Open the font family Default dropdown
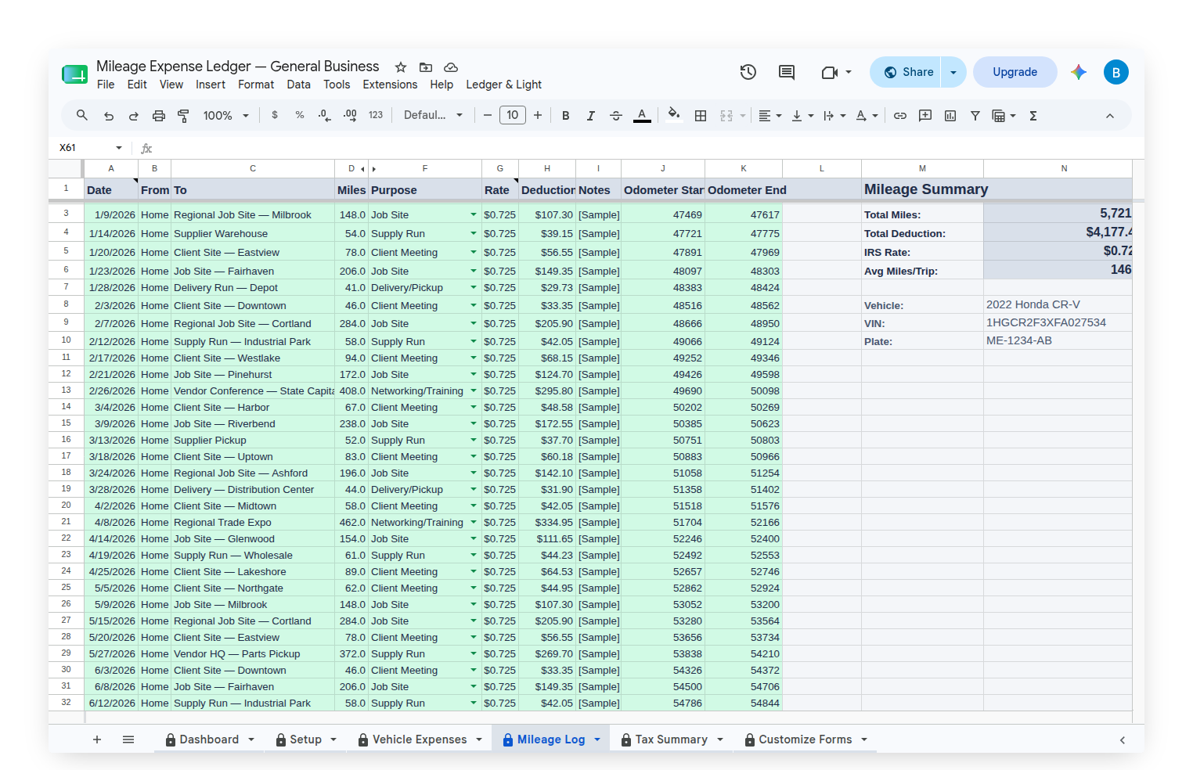The image size is (1193, 770). click(433, 115)
